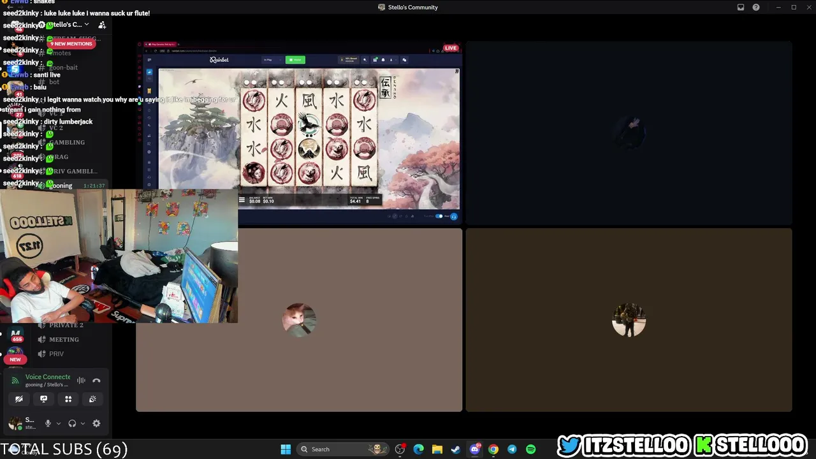The height and width of the screenshot is (459, 816).
Task: Open Rainbet chat bubble icon
Action: (x=404, y=60)
